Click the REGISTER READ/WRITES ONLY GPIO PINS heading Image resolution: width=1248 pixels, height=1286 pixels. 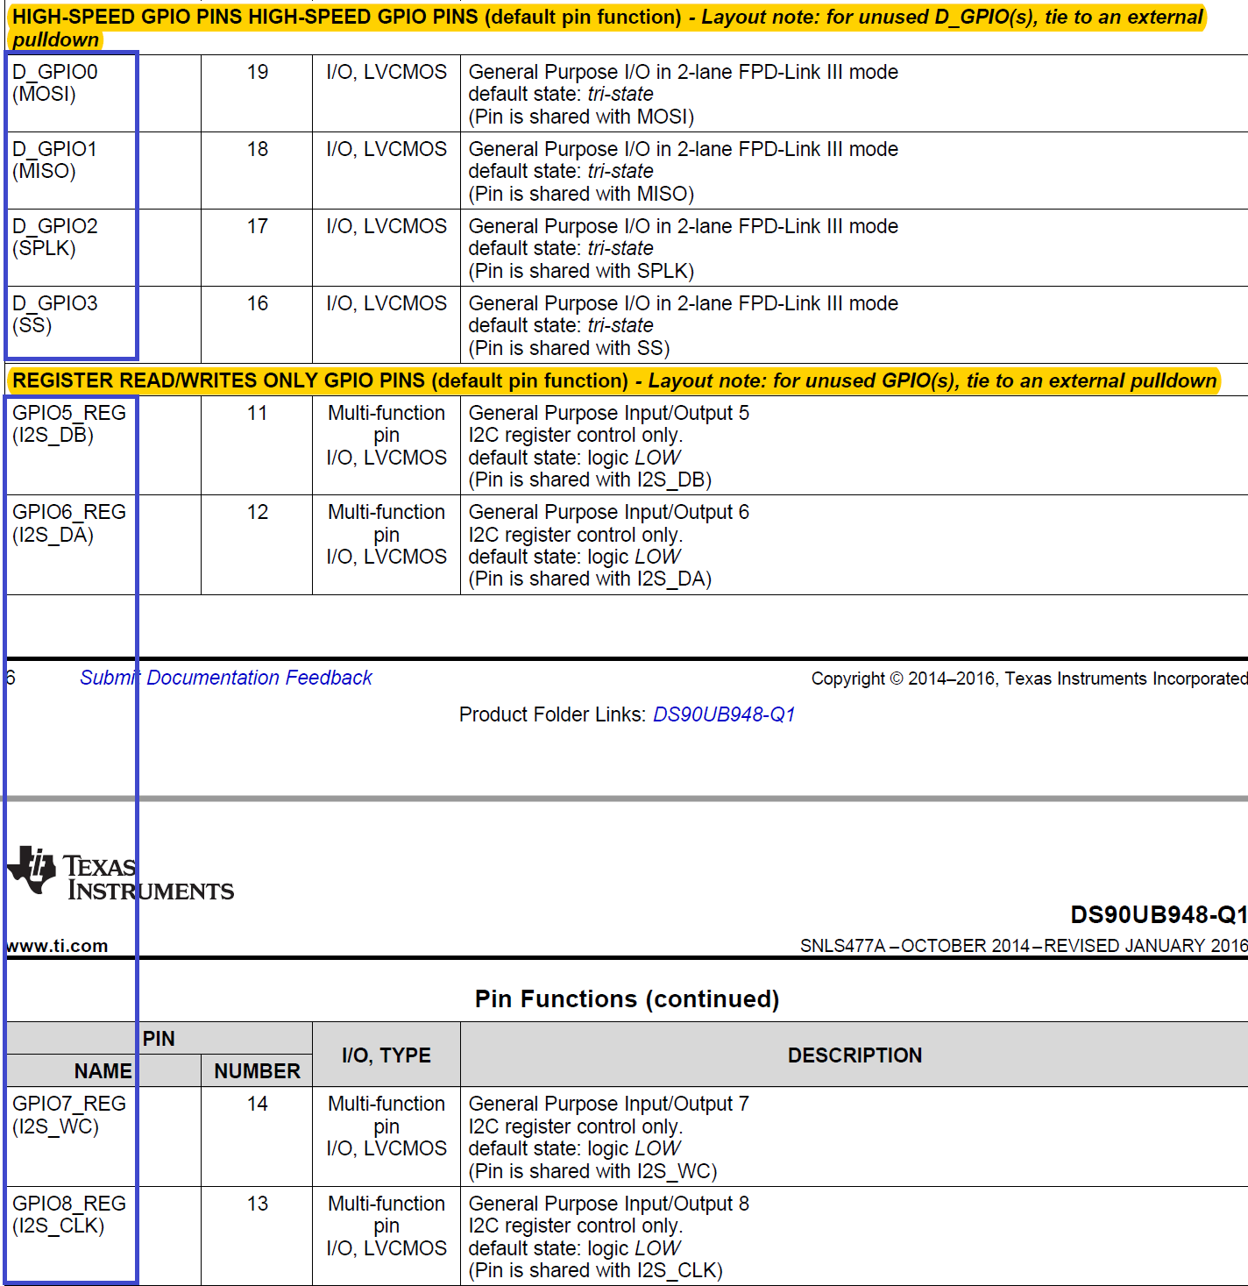614,380
